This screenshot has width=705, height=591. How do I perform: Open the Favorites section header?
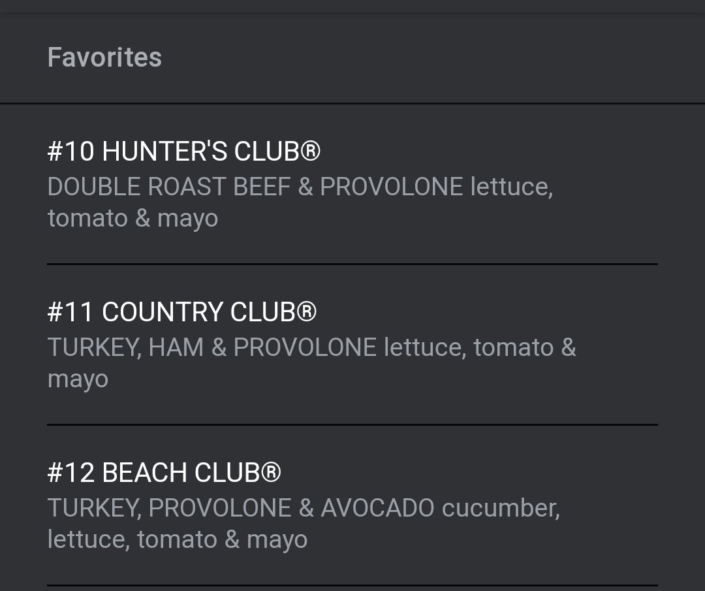pos(104,57)
